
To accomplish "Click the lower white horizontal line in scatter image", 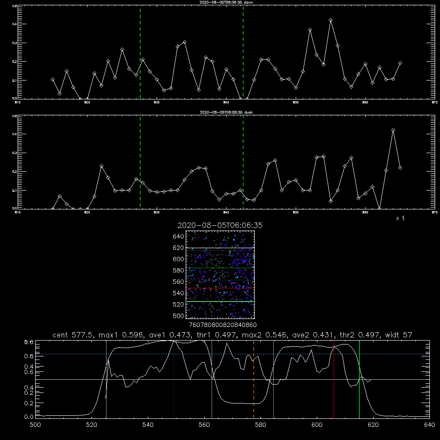I will point(220,302).
